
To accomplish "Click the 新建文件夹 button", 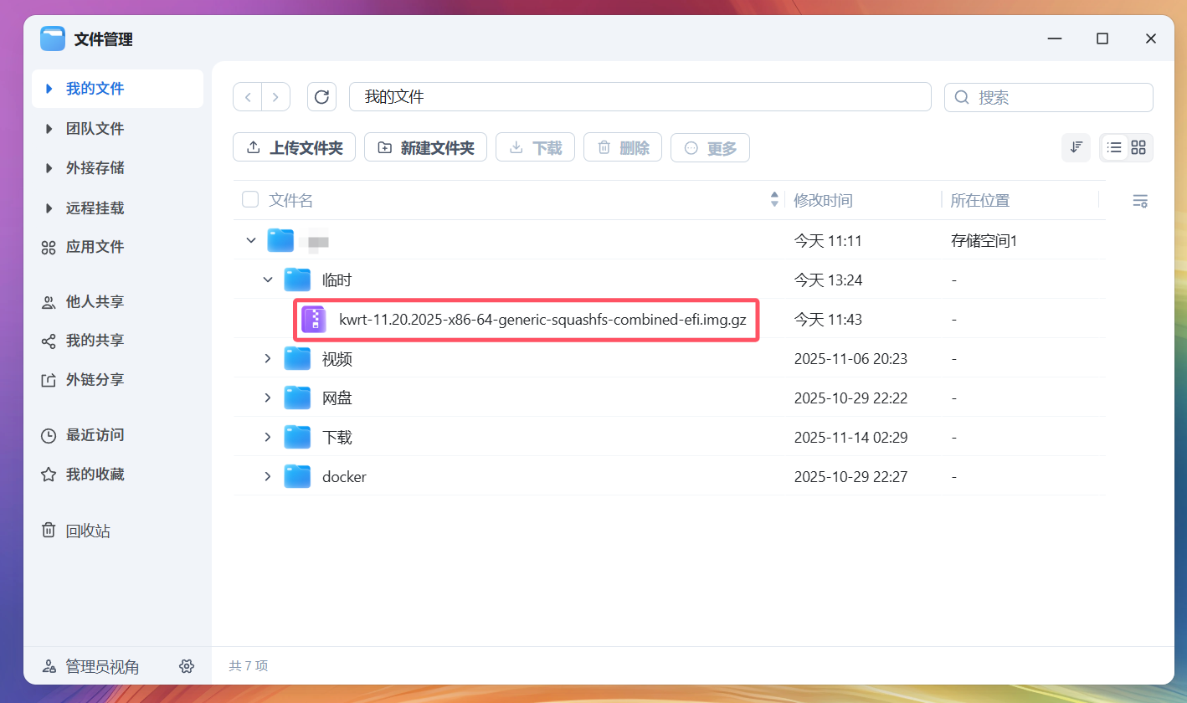I will pyautogui.click(x=425, y=146).
